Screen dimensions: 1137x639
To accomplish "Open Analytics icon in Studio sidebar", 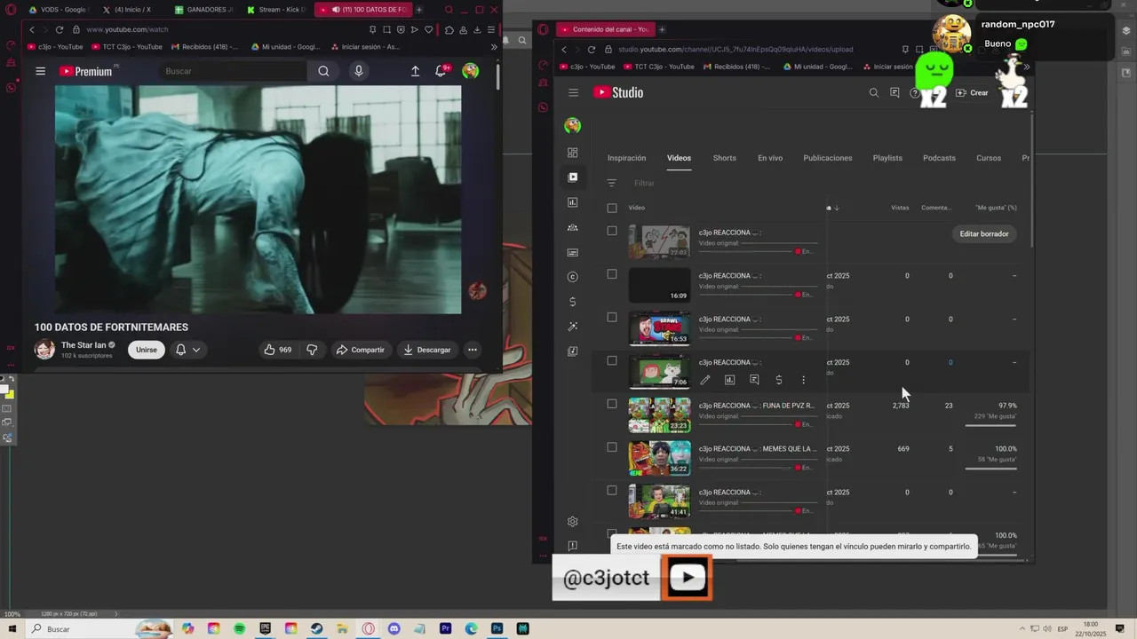I will click(x=573, y=202).
